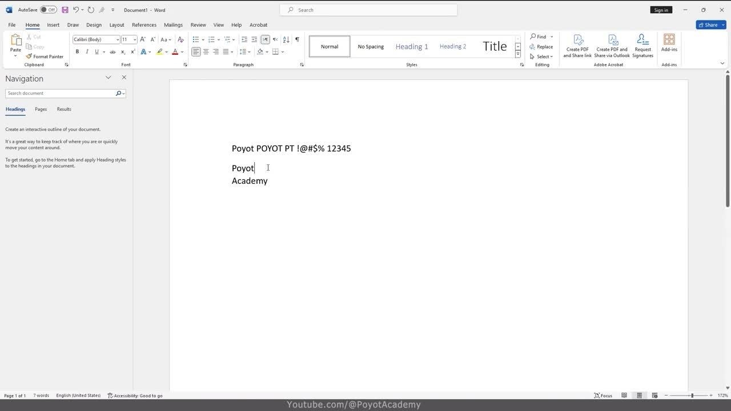Switch to Read Mode view
731x411 pixels.
pyautogui.click(x=624, y=396)
